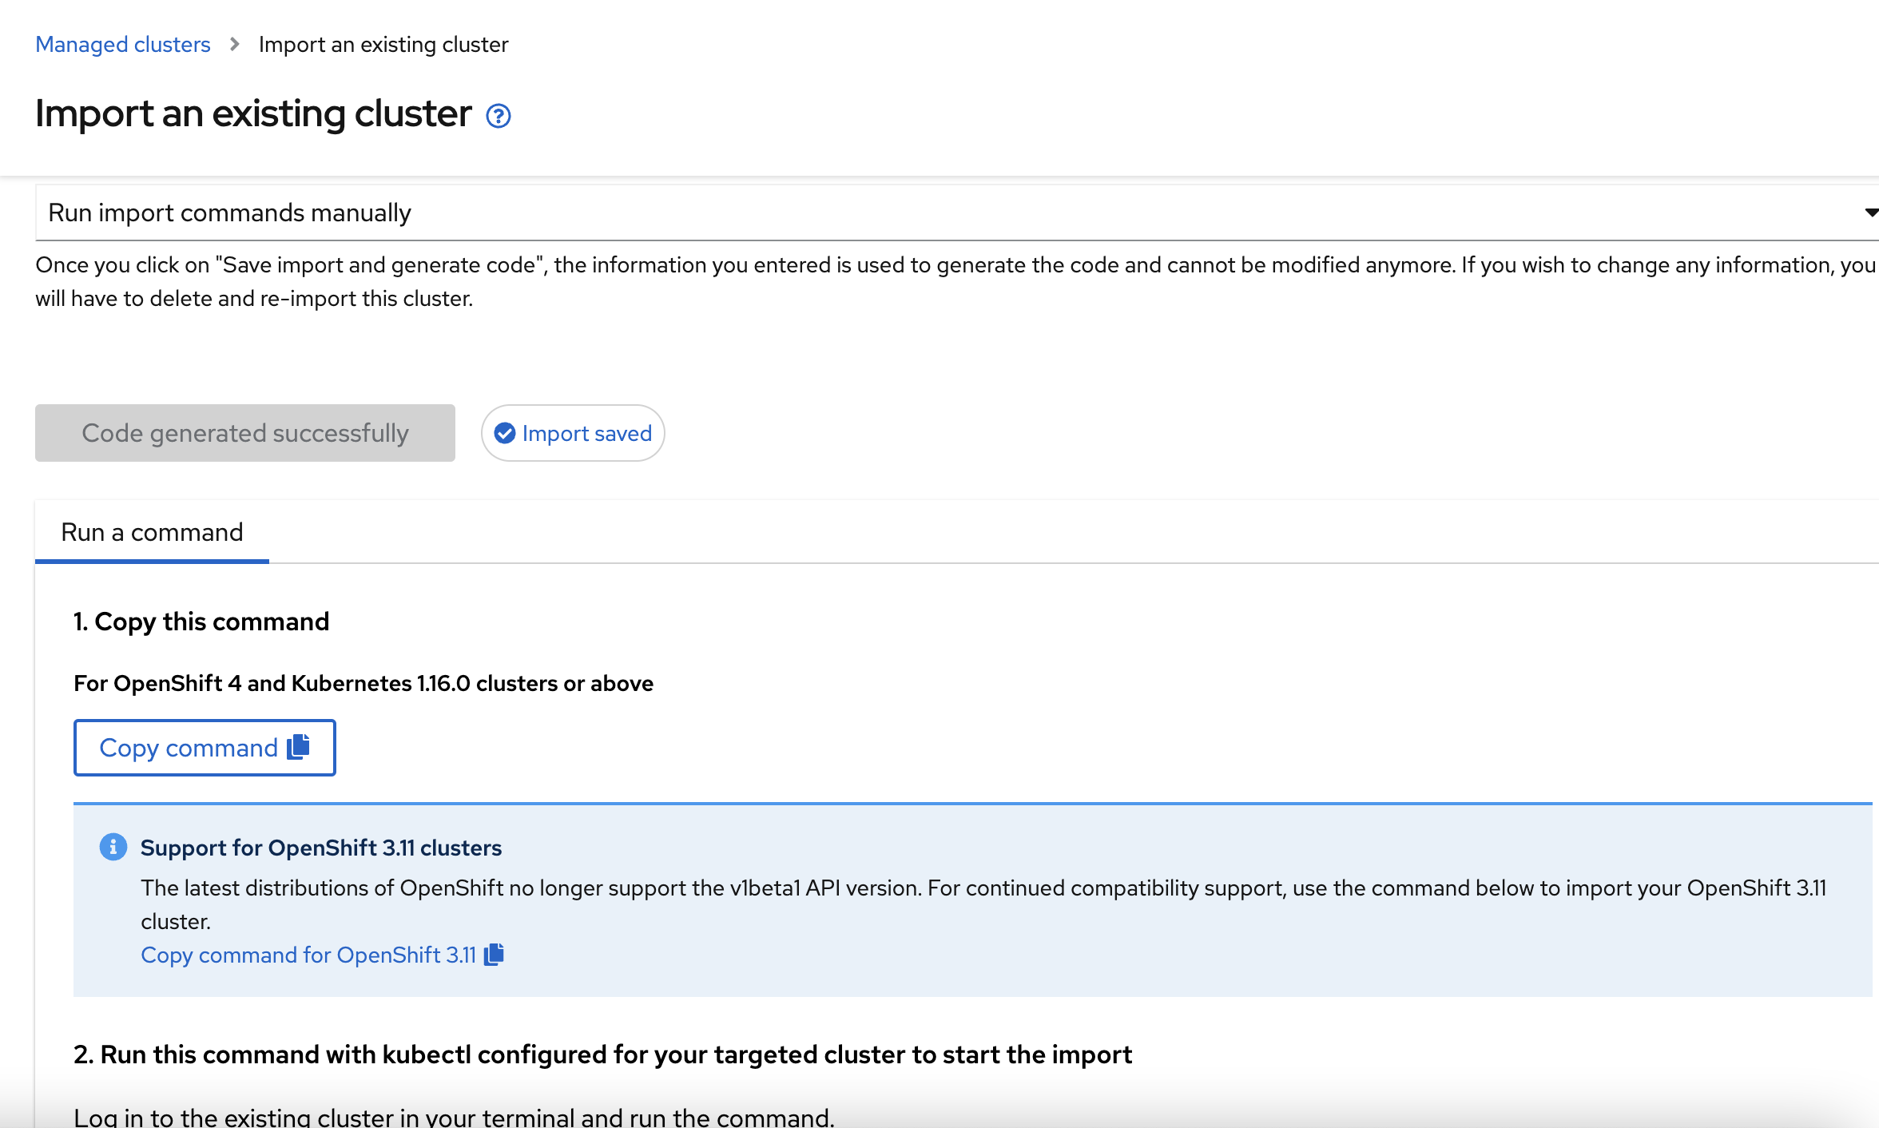The height and width of the screenshot is (1128, 1879).
Task: Click Copy command for OpenShift 3.11 link
Action: click(x=308, y=955)
